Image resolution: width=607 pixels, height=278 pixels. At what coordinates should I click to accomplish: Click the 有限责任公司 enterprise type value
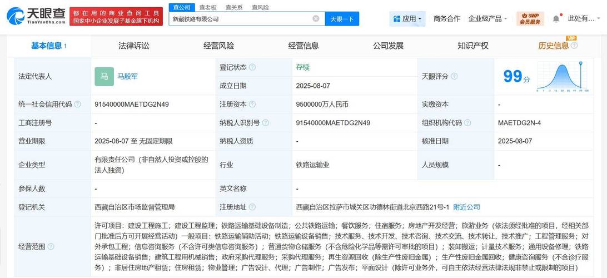point(151,165)
